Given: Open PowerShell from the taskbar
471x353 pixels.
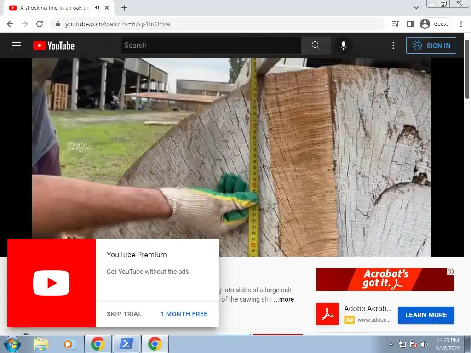Looking at the screenshot, I should point(126,344).
